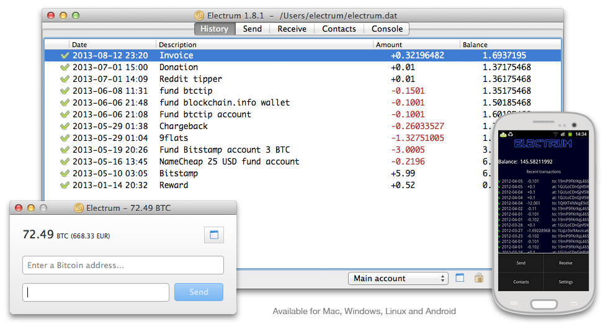
Task: Click the confirmed checkmark on Invoice row
Action: (x=65, y=55)
